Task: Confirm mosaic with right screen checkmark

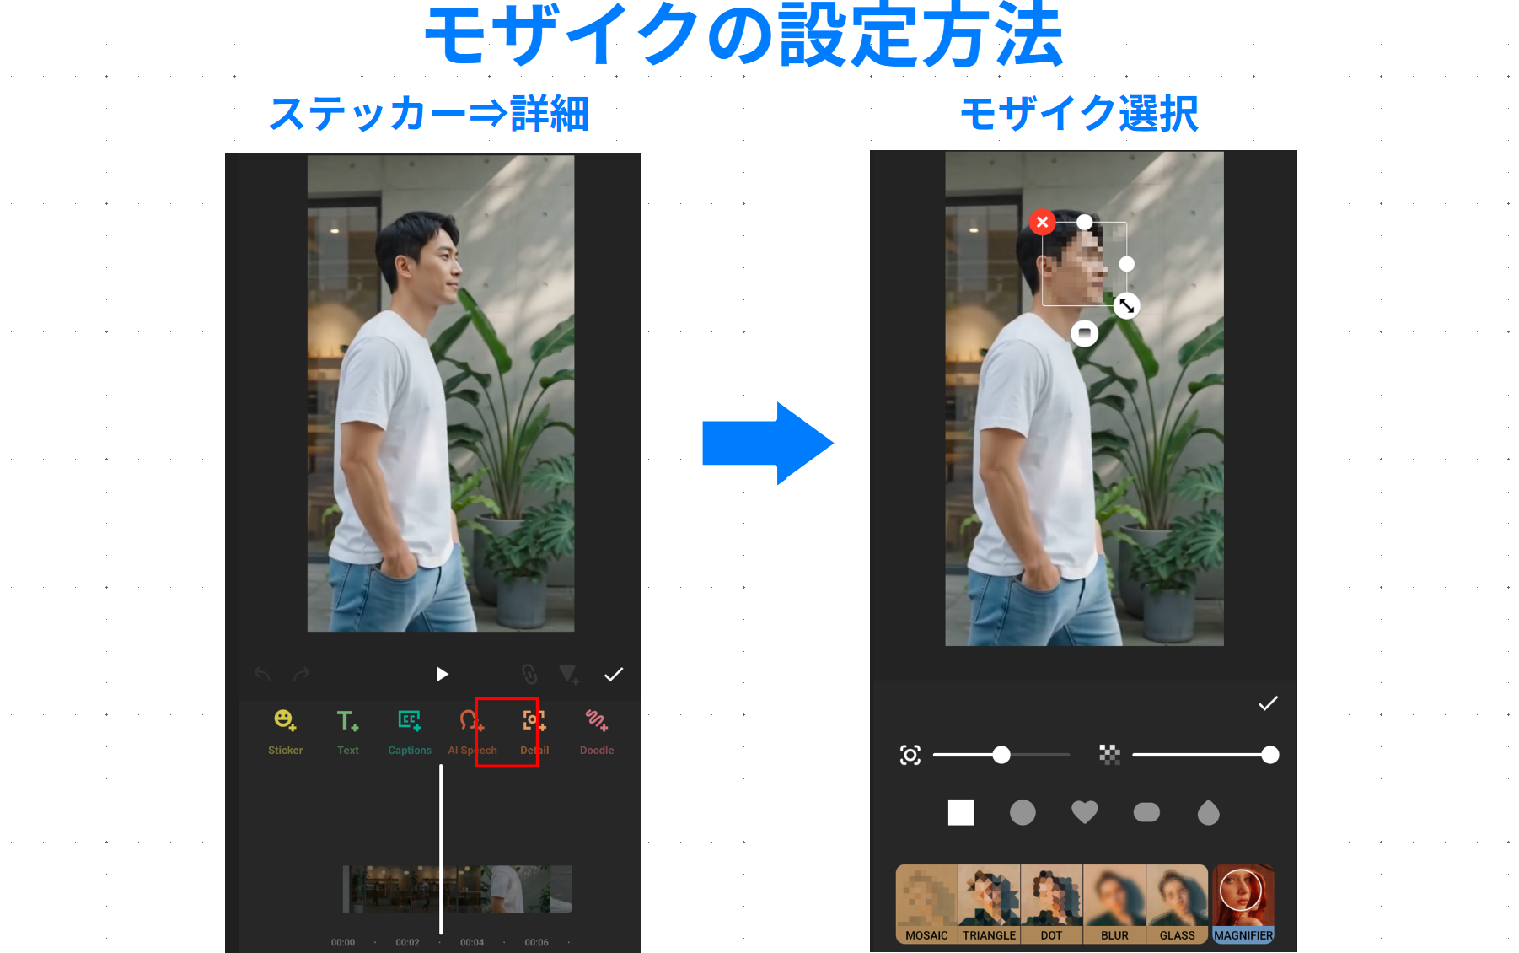Action: click(1268, 703)
